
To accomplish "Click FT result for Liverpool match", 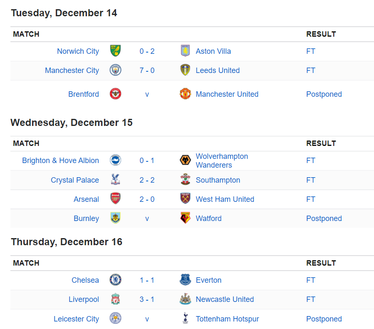I will point(310,299).
